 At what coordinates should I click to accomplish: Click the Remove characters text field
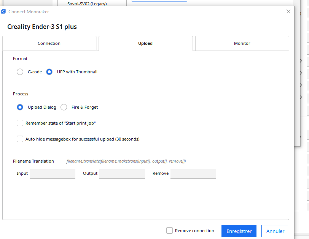[193, 174]
